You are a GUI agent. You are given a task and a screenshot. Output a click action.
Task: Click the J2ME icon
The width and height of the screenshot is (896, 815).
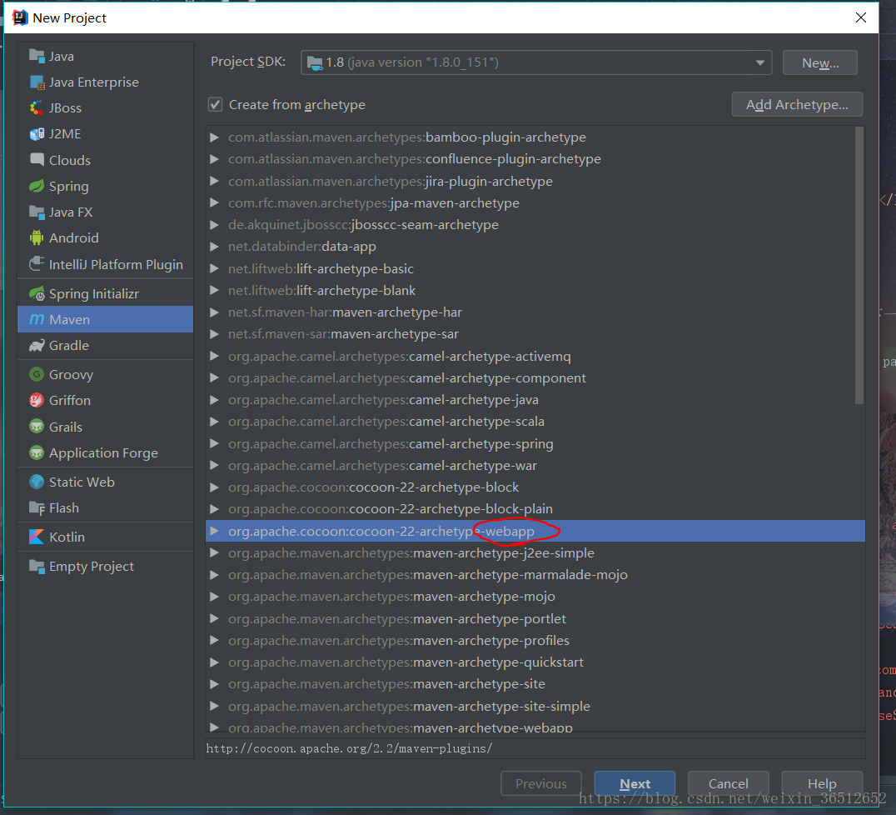coord(37,134)
